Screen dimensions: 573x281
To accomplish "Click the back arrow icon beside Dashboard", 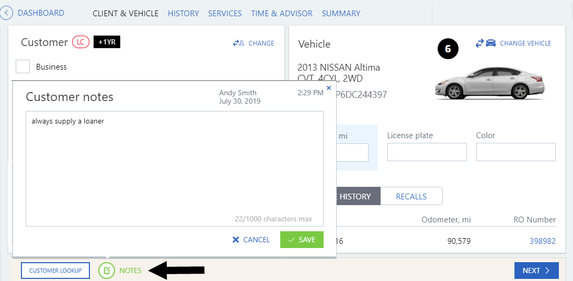I will click(6, 13).
